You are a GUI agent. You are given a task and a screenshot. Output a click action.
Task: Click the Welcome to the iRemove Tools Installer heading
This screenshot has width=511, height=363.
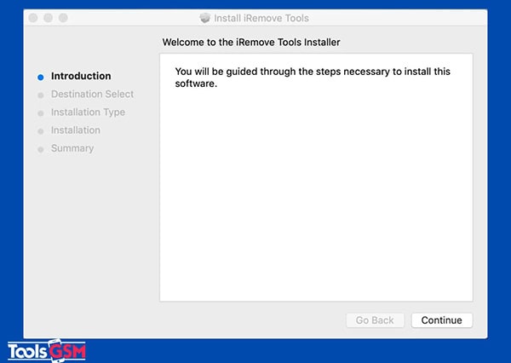tap(251, 42)
